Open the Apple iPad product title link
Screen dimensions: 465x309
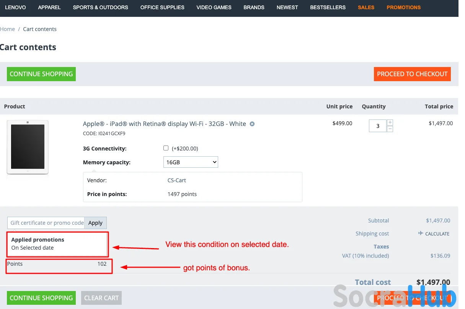tap(165, 124)
